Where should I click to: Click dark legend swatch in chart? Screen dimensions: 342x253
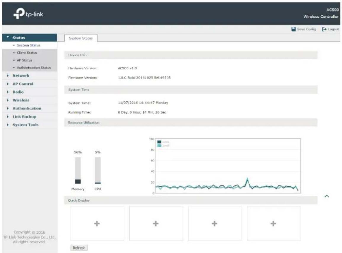pos(159,142)
